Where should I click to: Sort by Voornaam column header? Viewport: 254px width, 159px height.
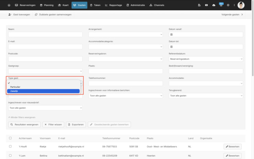(45, 138)
